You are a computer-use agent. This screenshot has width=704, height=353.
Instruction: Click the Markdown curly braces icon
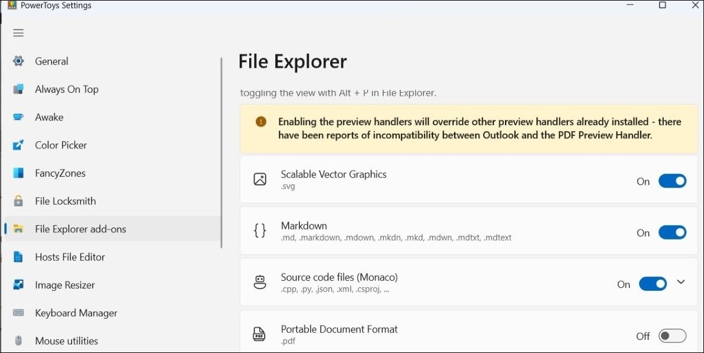point(260,231)
